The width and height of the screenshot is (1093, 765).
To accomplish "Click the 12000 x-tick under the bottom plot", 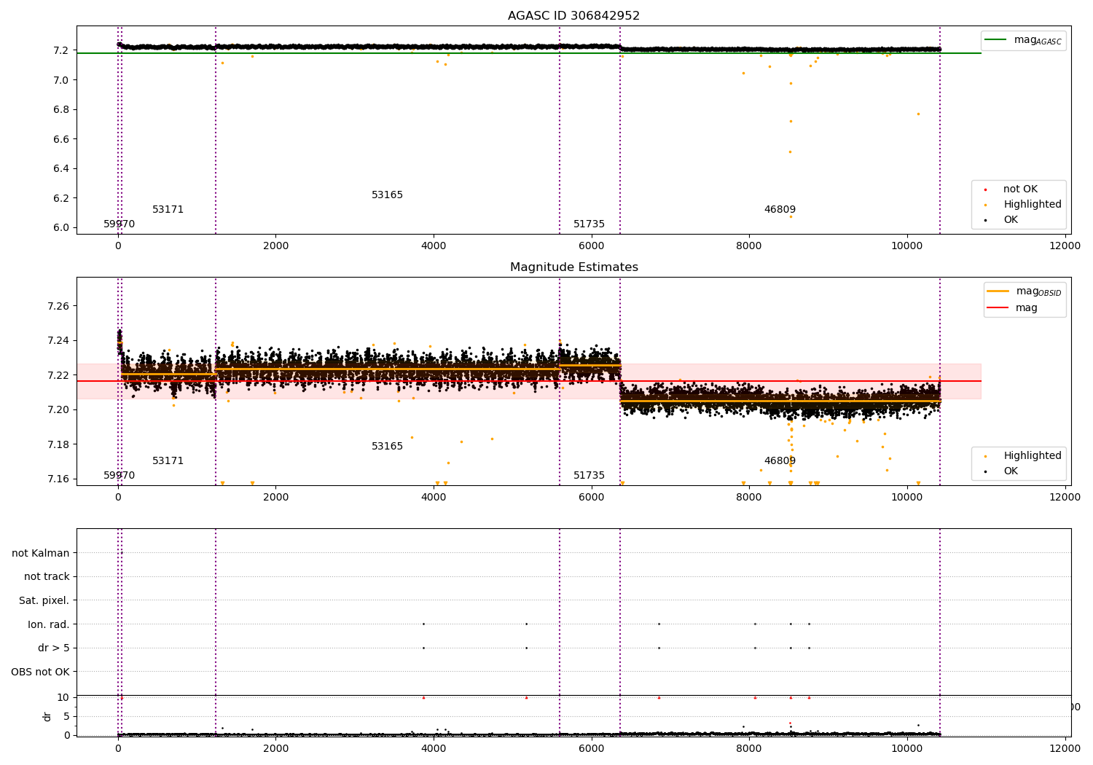I will pos(1065,749).
